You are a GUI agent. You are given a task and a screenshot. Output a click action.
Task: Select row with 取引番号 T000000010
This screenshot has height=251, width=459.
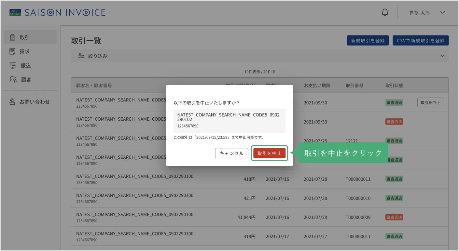click(x=260, y=198)
